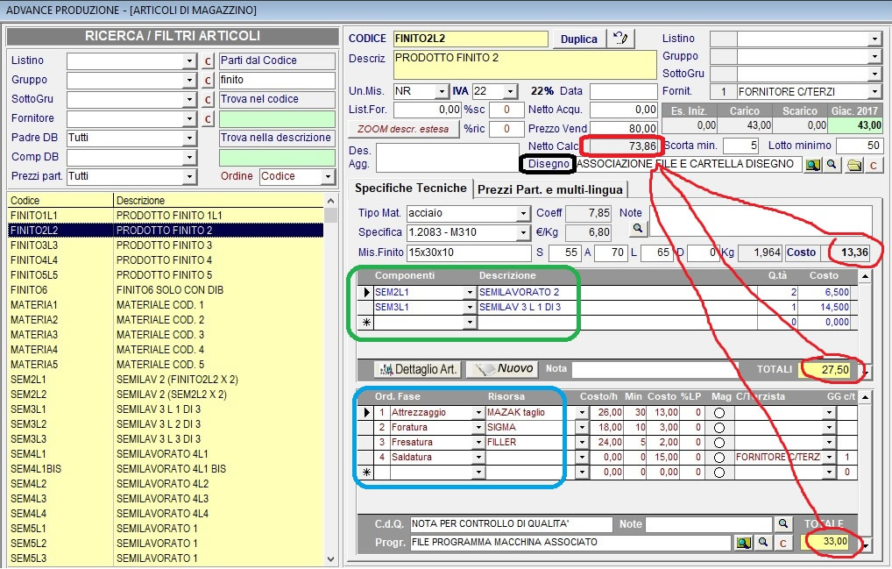Viewport: 892px width, 569px height.
Task: Click the SEMILAV 3 L 1 DI 3 component description
Action: [520, 307]
